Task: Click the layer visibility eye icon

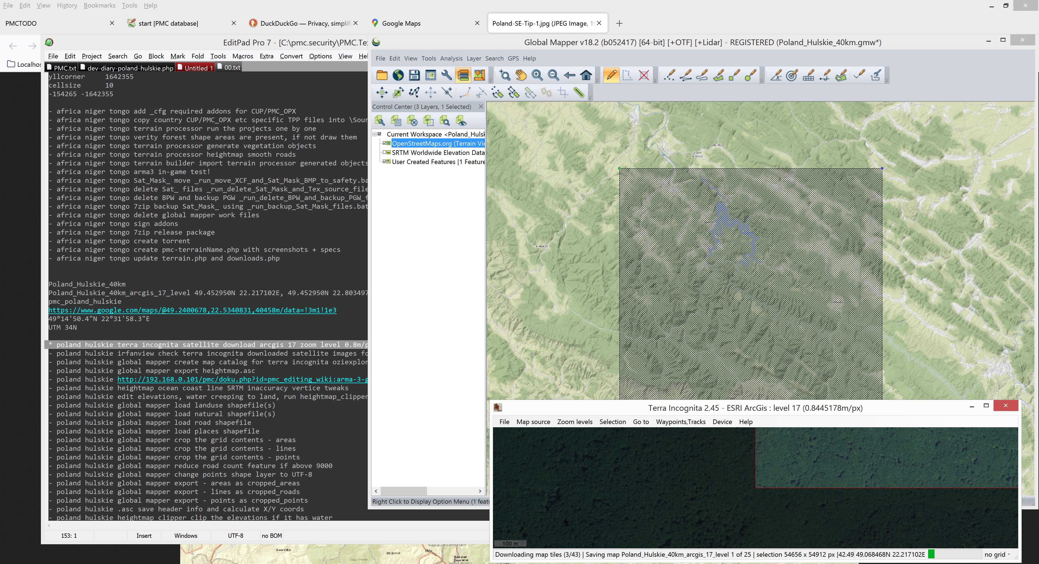Action: pyautogui.click(x=461, y=121)
